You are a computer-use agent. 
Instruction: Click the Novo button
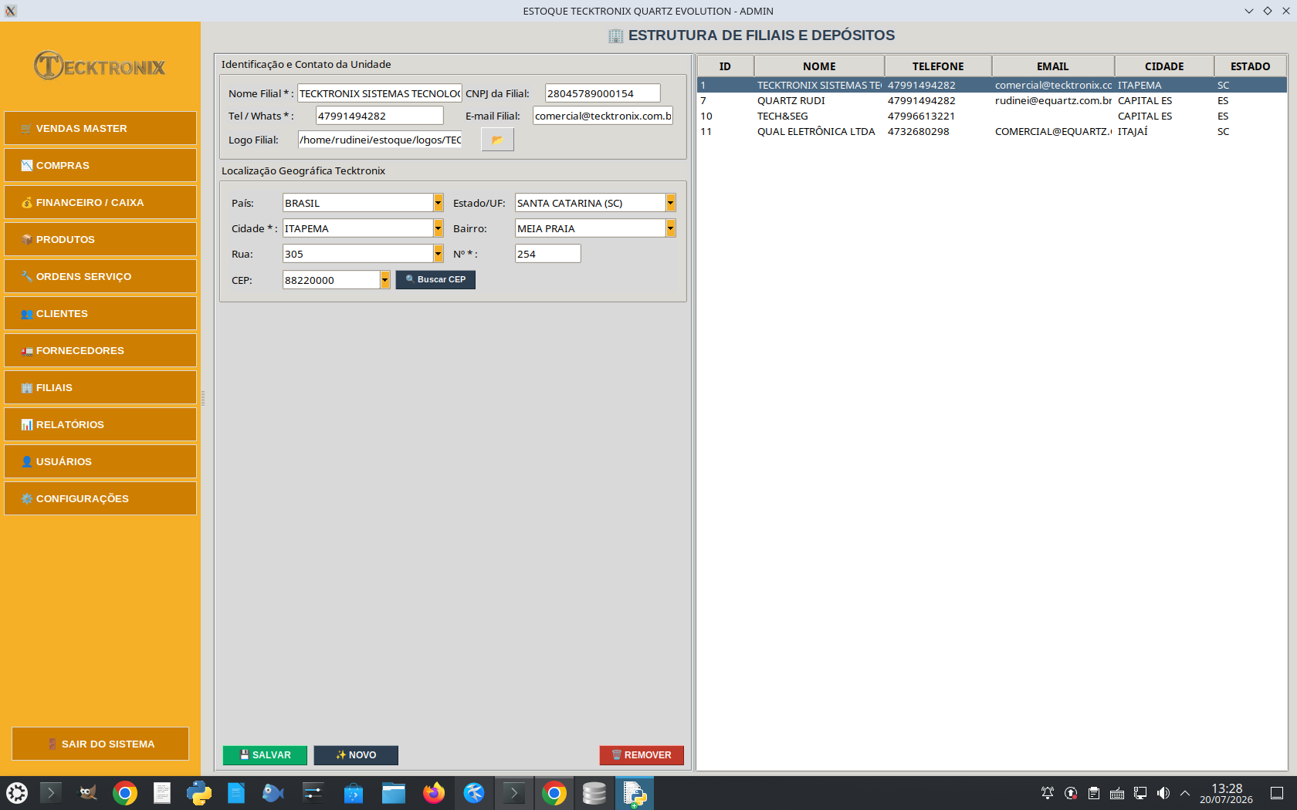coord(356,755)
